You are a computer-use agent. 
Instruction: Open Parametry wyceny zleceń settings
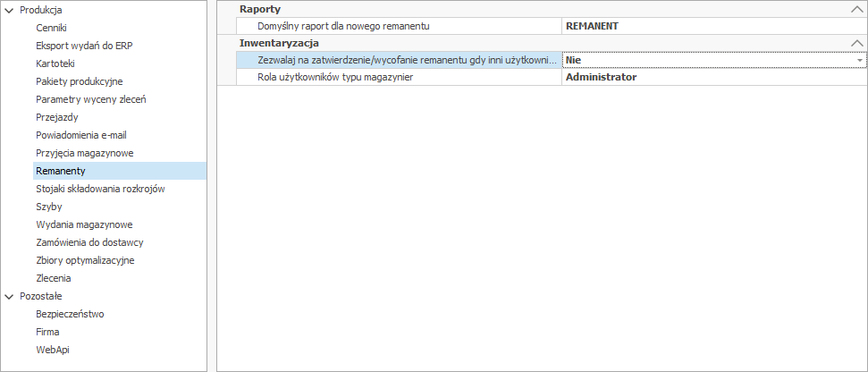90,98
